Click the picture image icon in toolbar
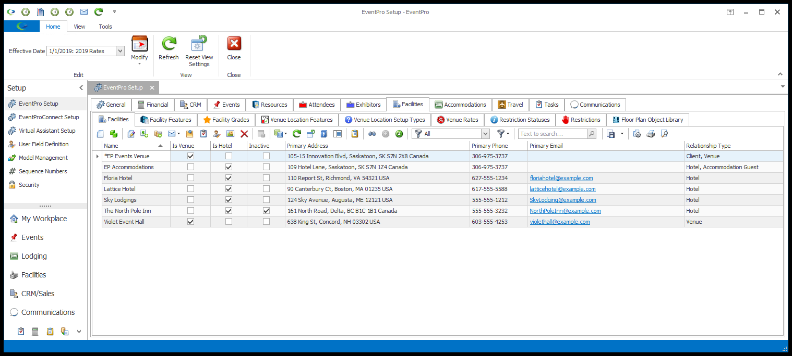Screen dimensions: 792x356 click(230, 134)
